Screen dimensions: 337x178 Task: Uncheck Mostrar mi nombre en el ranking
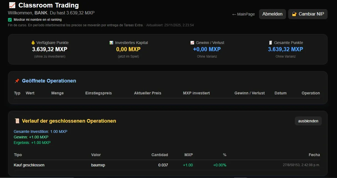pyautogui.click(x=10, y=20)
